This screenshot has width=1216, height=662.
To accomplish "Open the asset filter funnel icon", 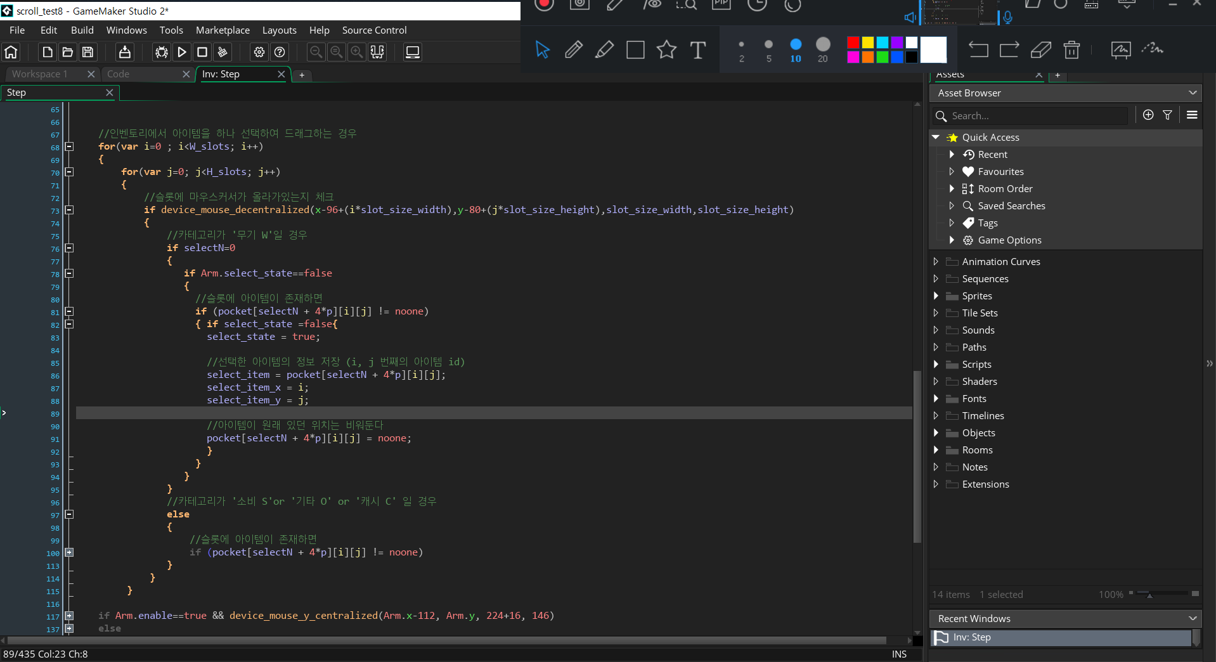I will point(1167,115).
